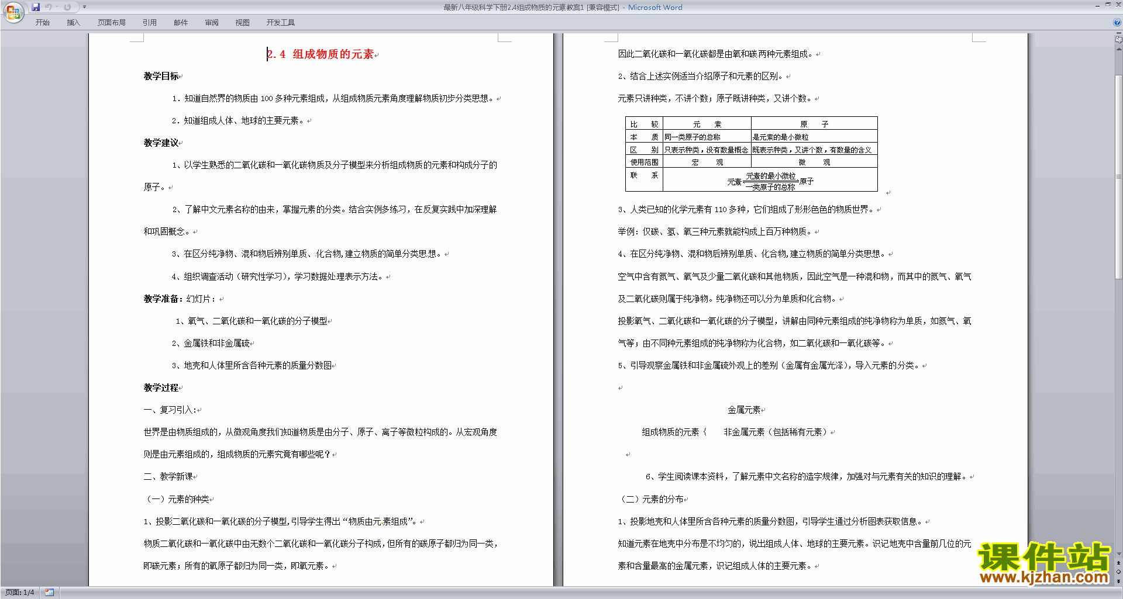Click the line 一、复习引入:

point(170,410)
